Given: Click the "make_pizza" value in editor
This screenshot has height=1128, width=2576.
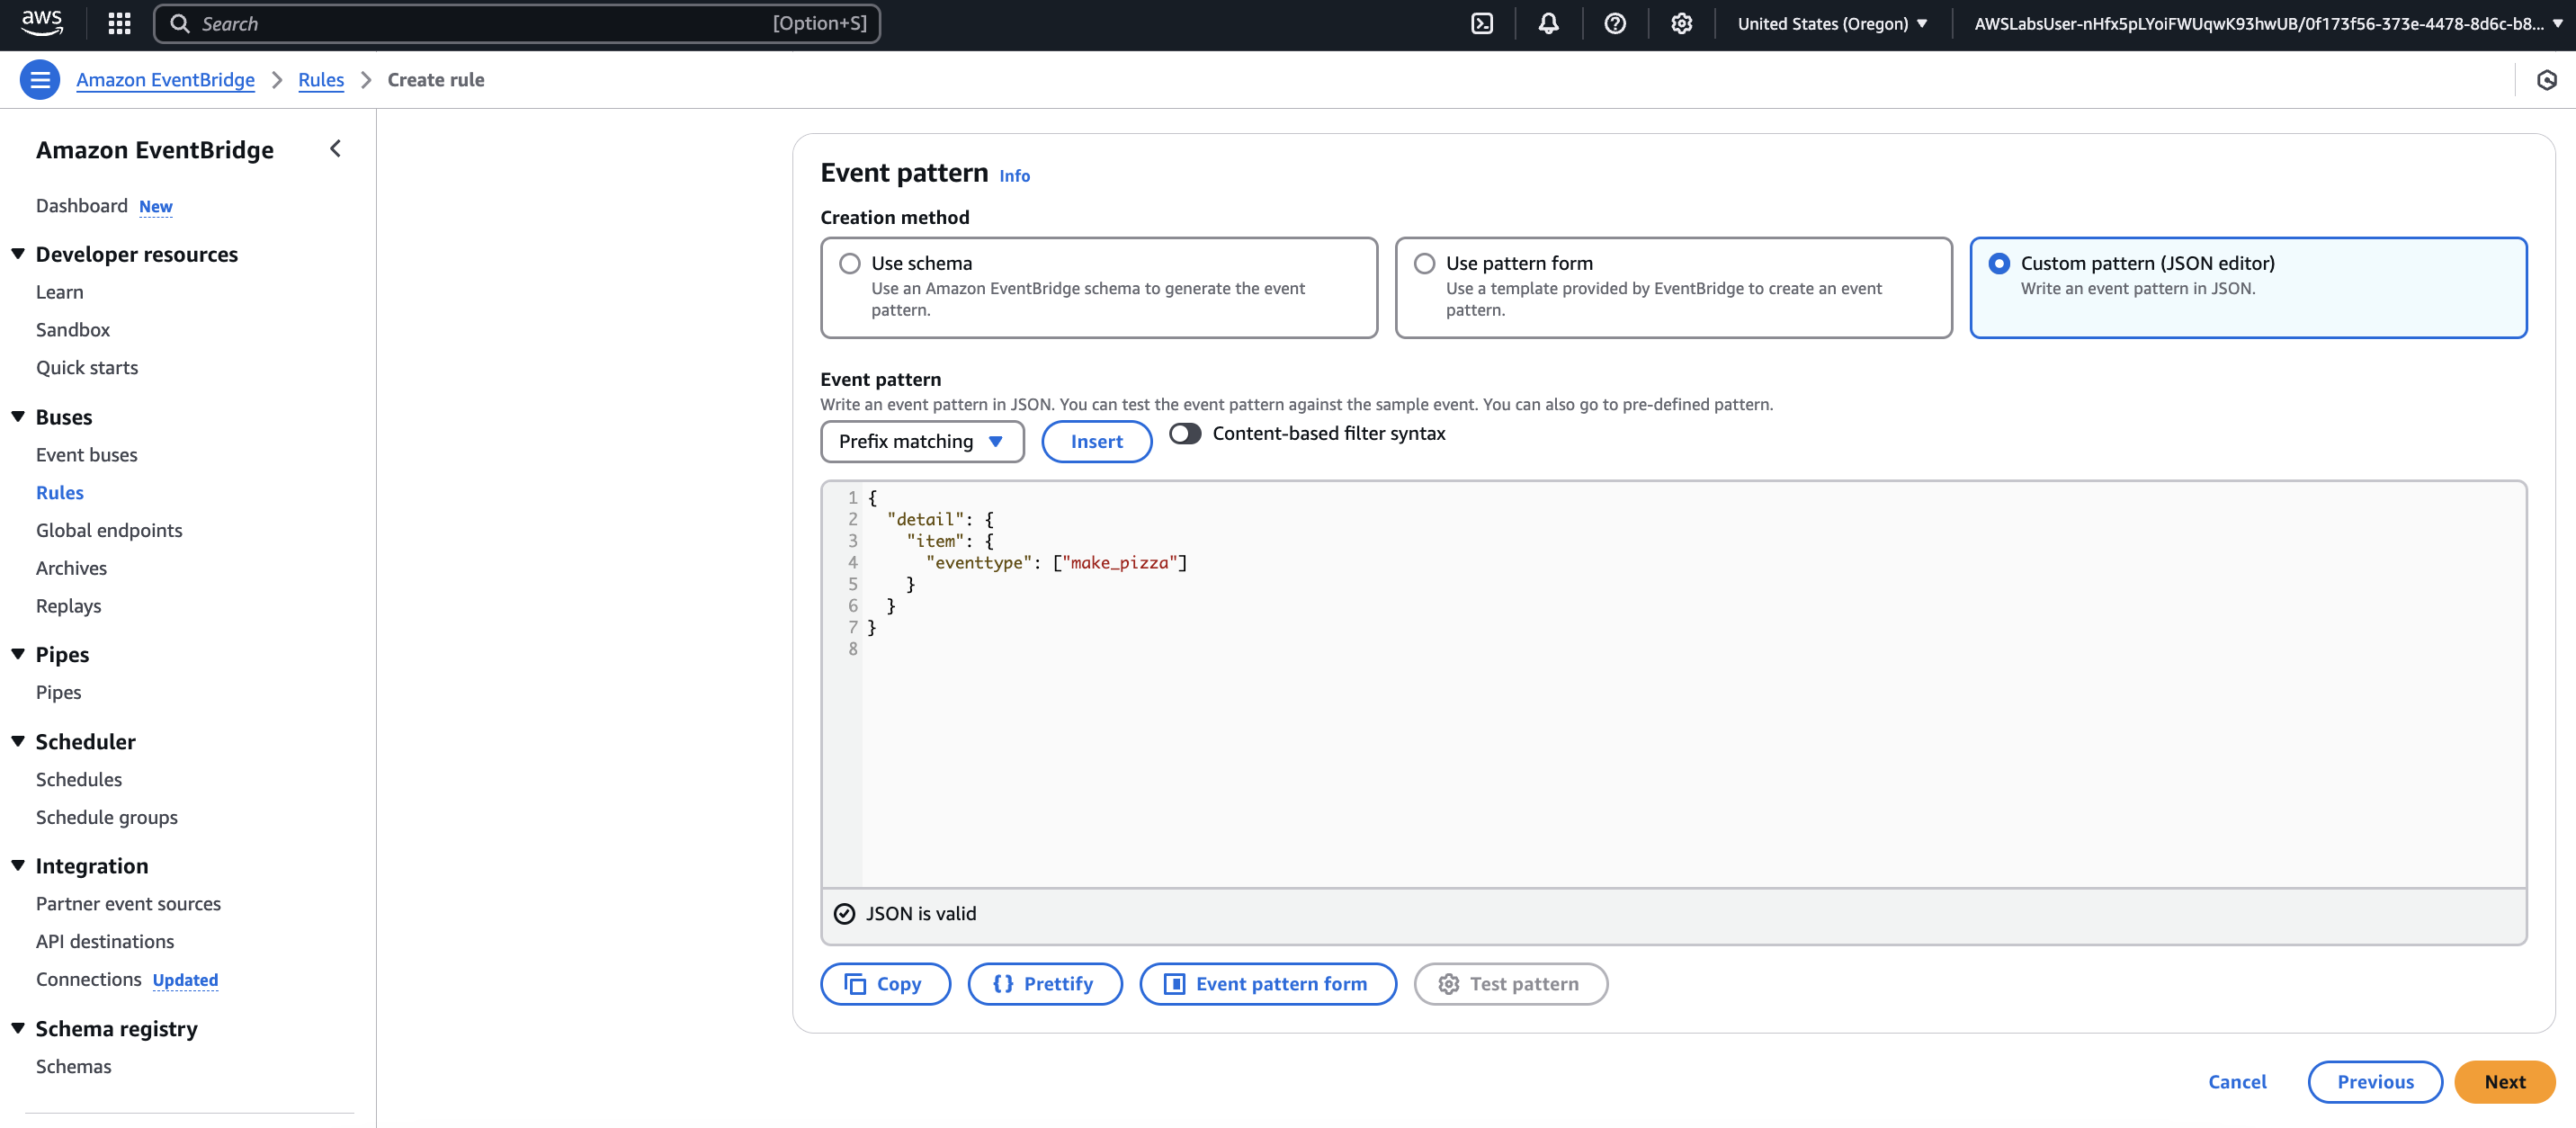Looking at the screenshot, I should [x=1119, y=563].
